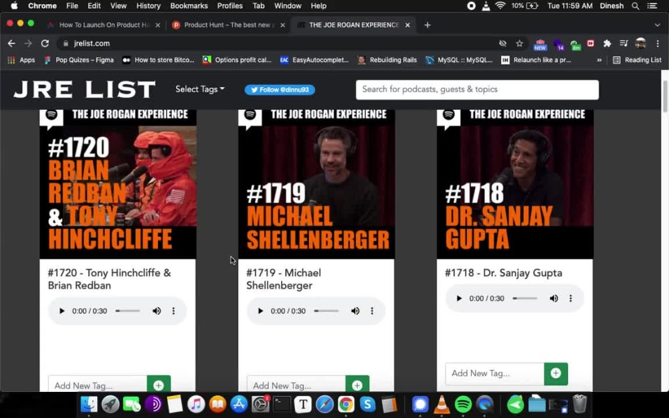Open Skype from the Dock

point(367,404)
